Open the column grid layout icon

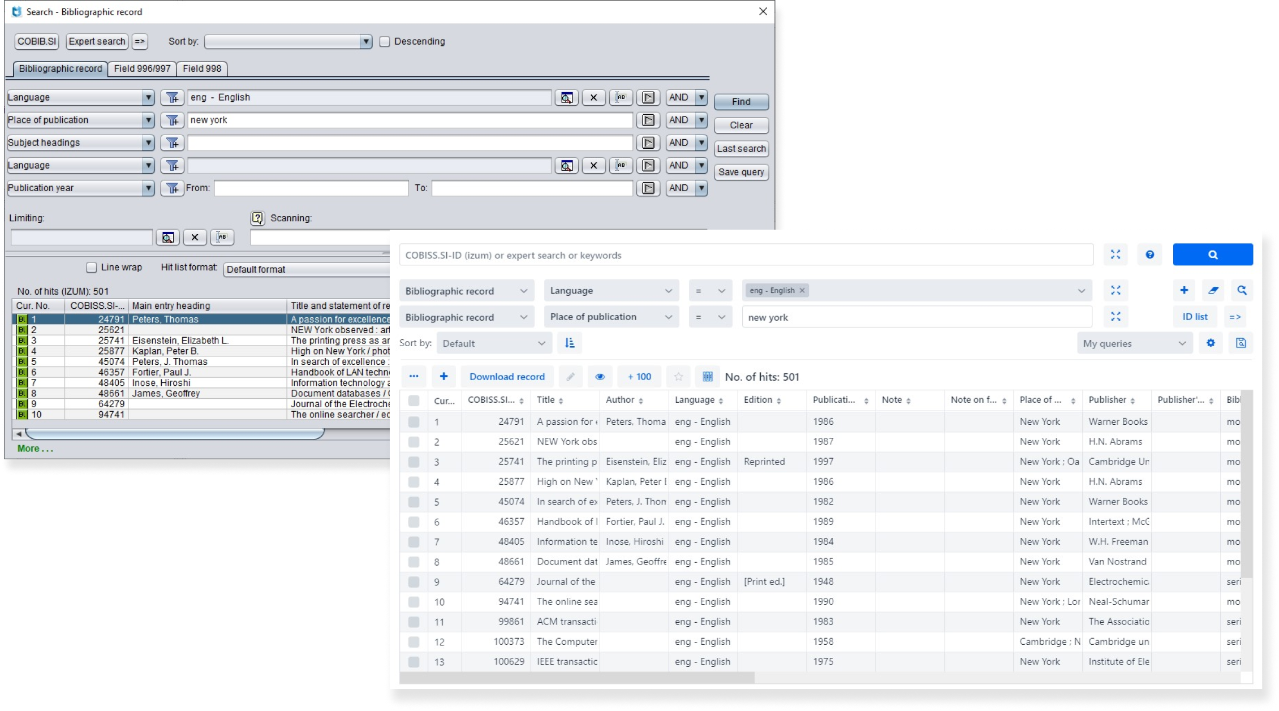click(707, 377)
